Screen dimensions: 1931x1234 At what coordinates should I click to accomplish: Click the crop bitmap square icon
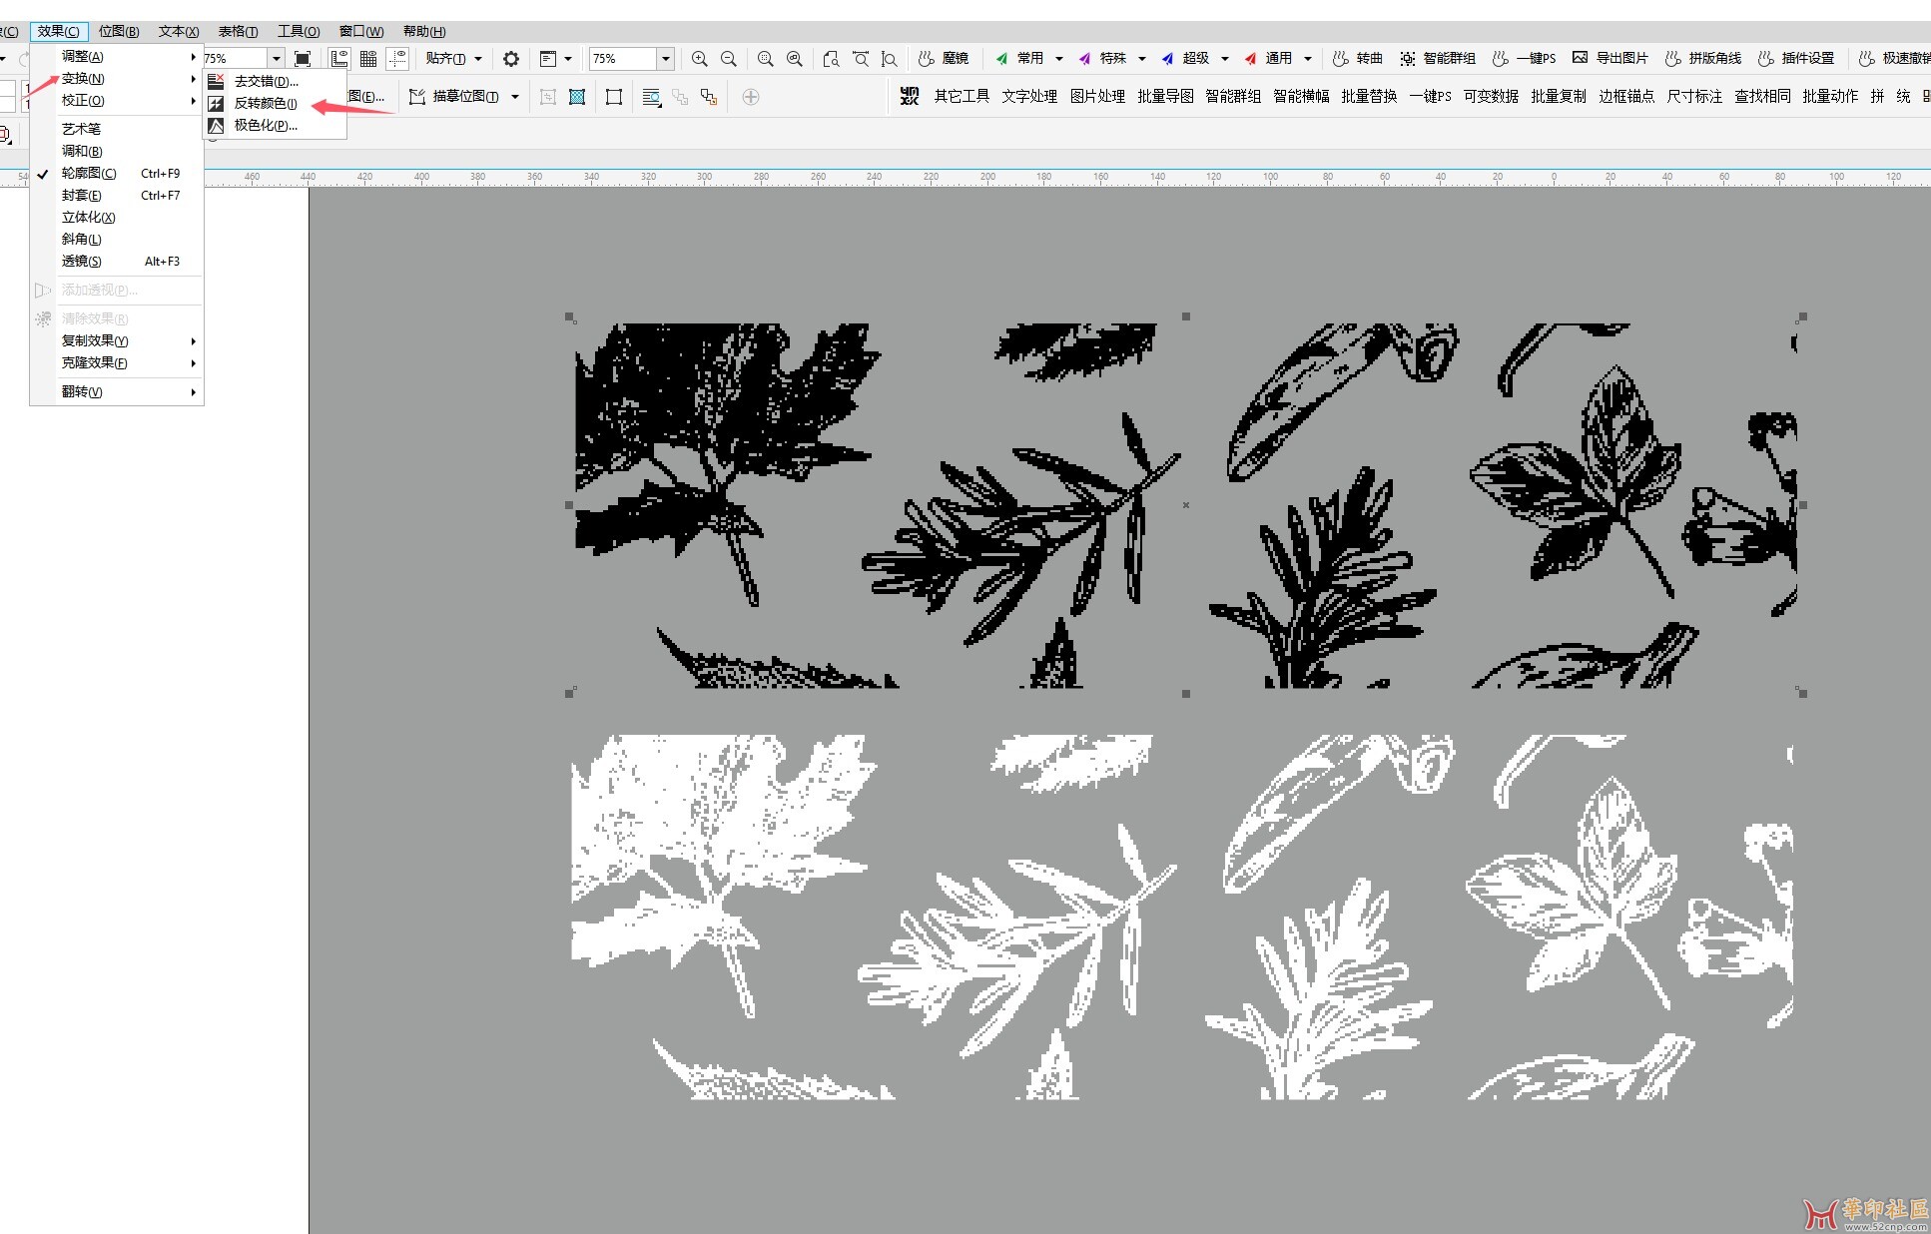tap(614, 97)
